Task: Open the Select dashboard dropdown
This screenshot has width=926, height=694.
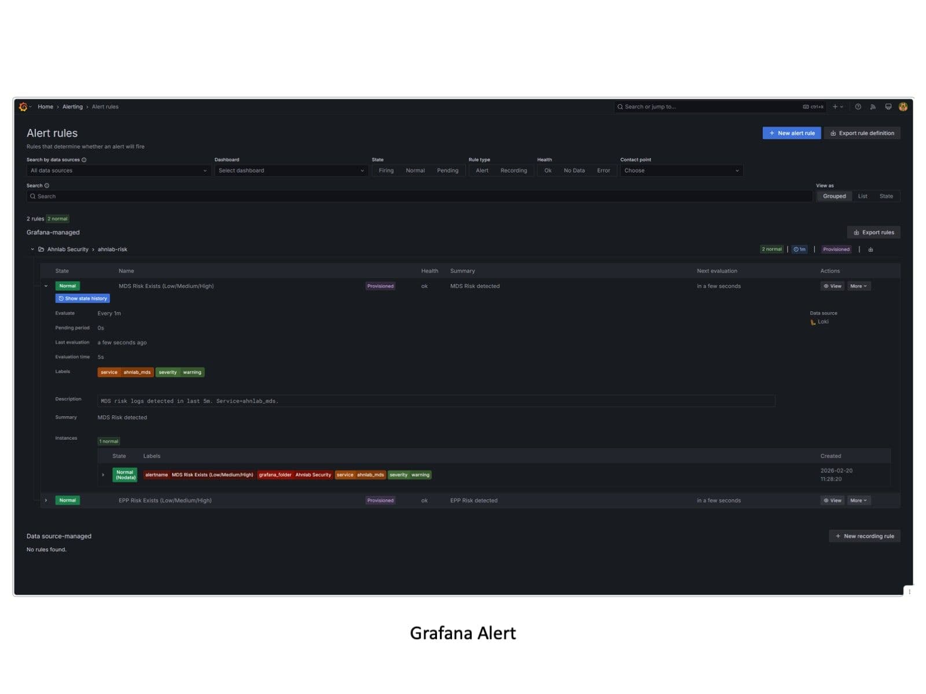Action: pos(291,171)
